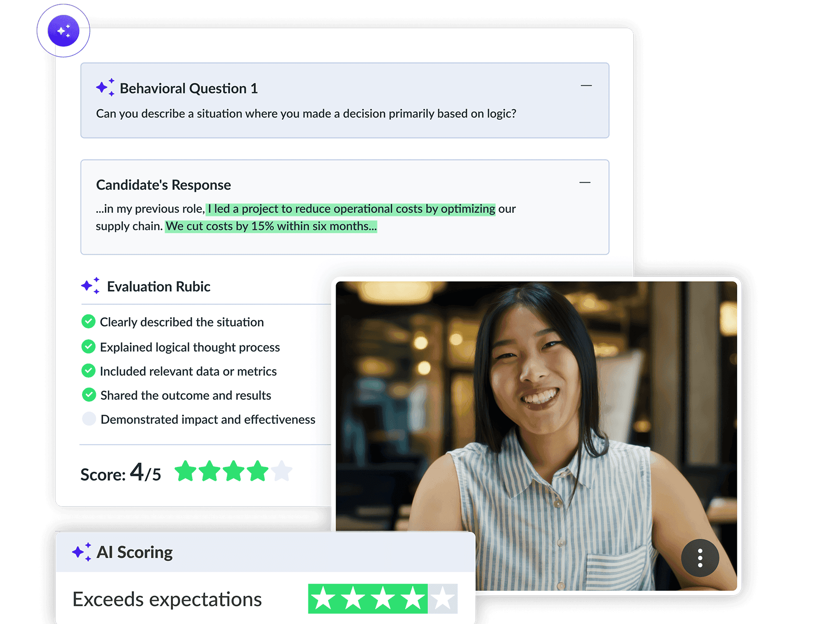This screenshot has width=832, height=624.
Task: Click the Exceeds expectations label
Action: [167, 599]
